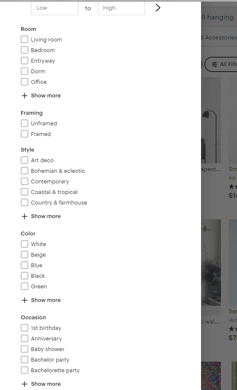Screen dimensions: 237x390
Task: Expand Occasion list with Show more
Action: click(x=41, y=384)
